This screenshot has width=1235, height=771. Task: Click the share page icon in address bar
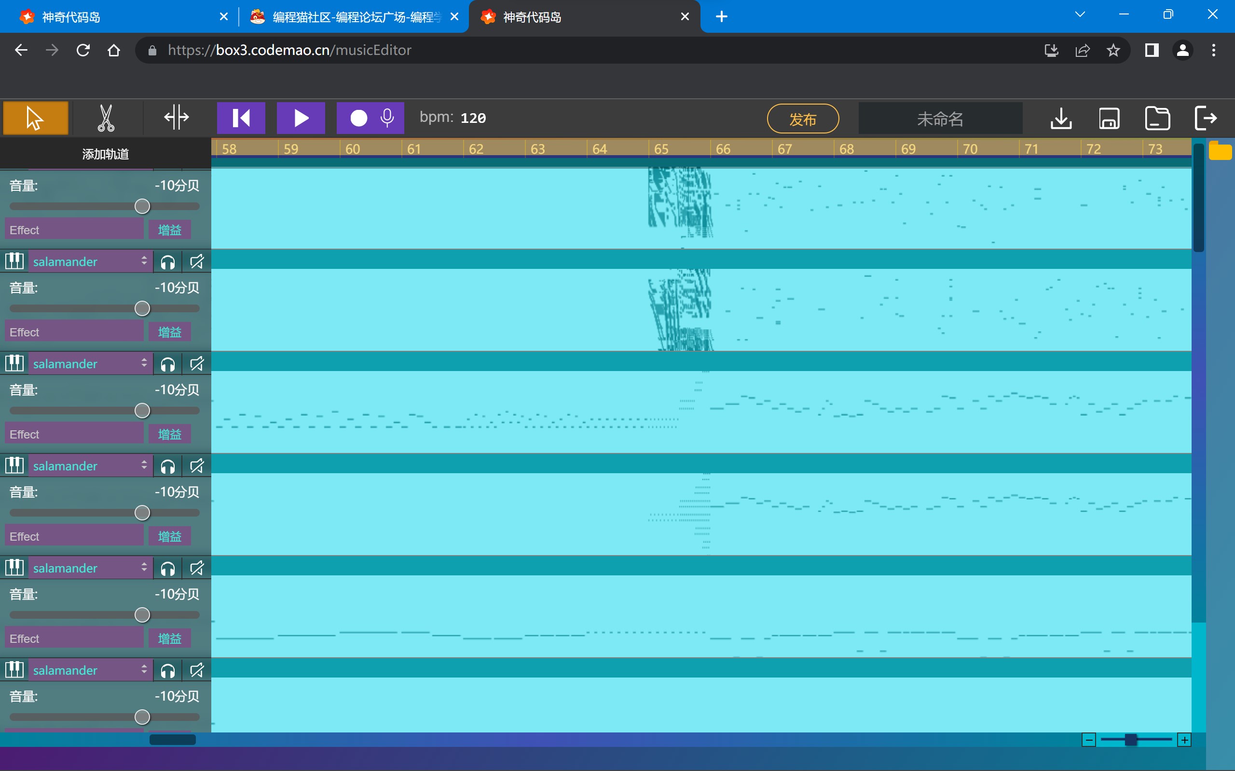(1083, 50)
